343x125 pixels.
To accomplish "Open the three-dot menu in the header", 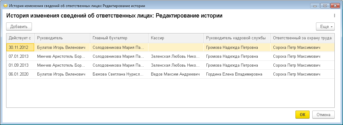I will 334,16.
